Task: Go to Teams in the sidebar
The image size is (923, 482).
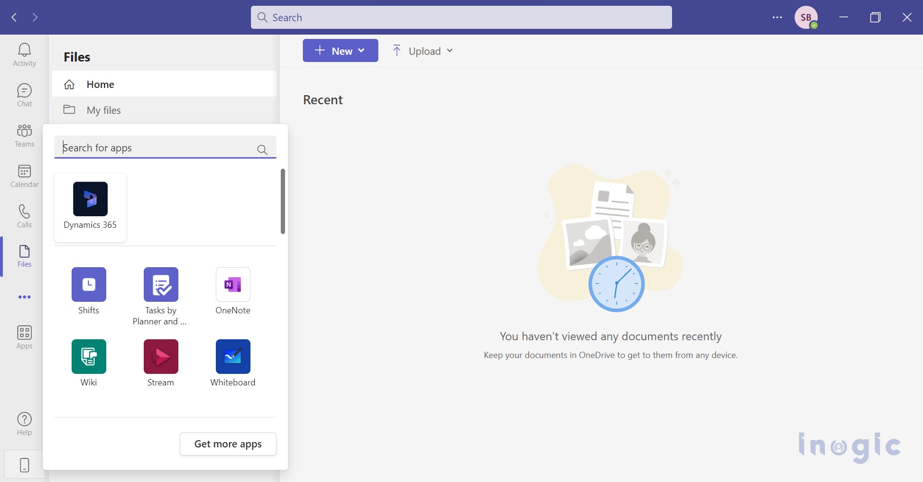Action: click(x=25, y=135)
